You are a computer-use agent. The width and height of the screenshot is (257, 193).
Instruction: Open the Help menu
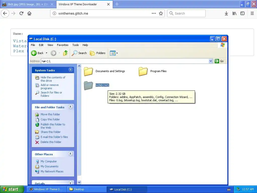85,45
